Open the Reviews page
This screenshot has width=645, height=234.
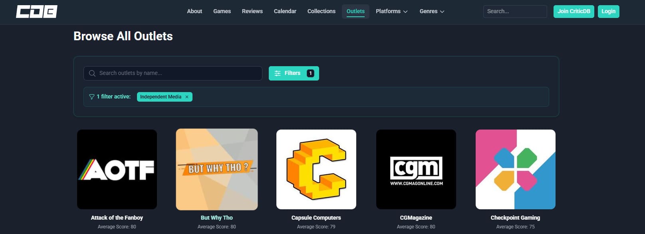[252, 11]
